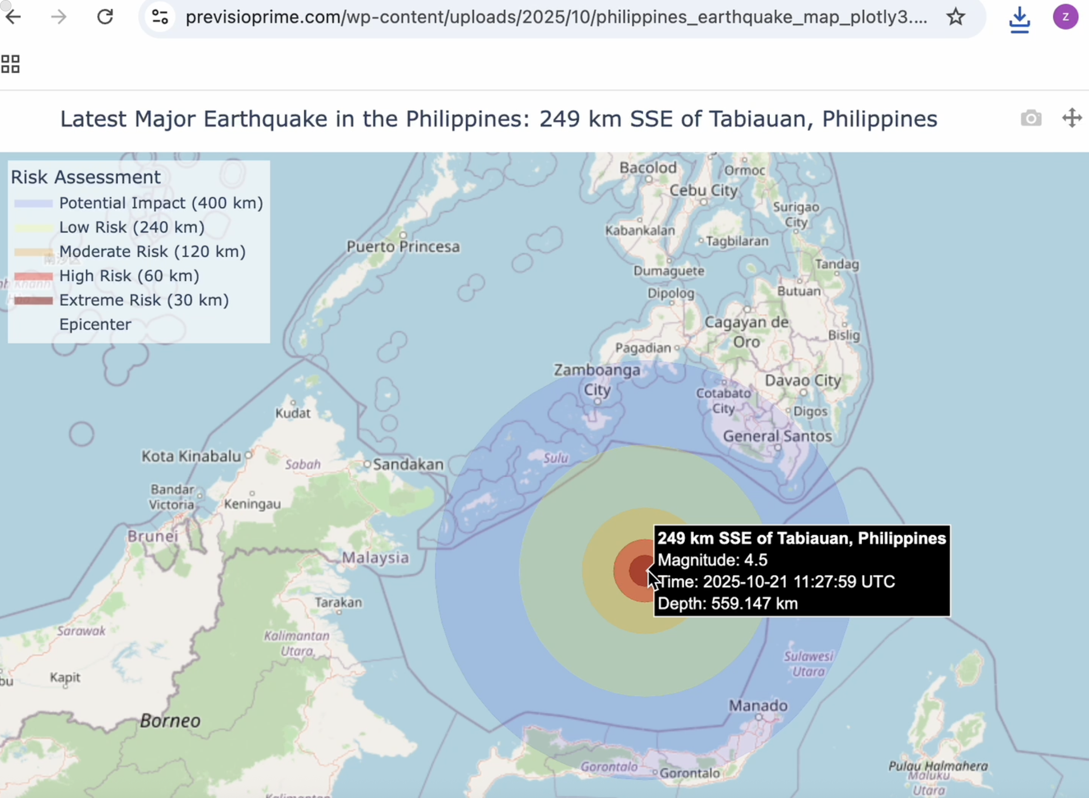Toggle the Epicenter legend entry
Image resolution: width=1089 pixels, height=798 pixels.
pos(95,324)
